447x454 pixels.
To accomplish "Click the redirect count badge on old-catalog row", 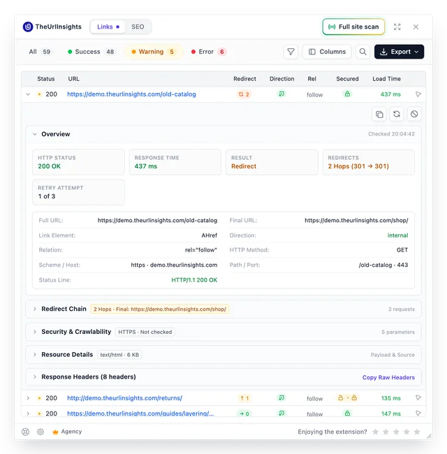I will click(244, 94).
